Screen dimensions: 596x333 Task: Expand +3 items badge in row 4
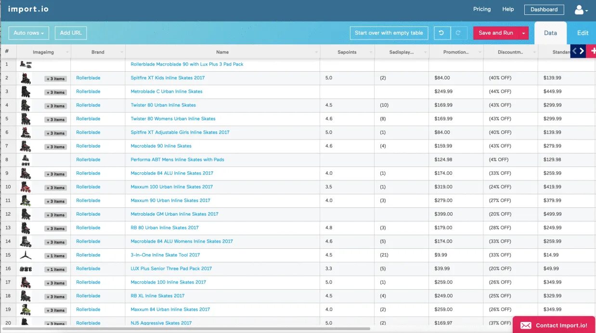pyautogui.click(x=55, y=106)
